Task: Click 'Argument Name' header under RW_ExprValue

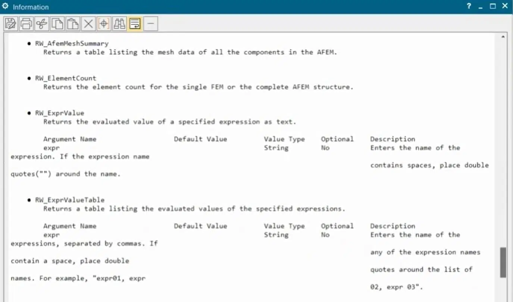Action: pyautogui.click(x=70, y=139)
